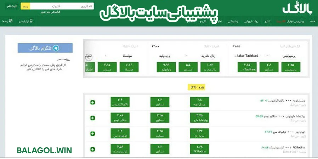Screen dimensions: 318x159
Task: Bet on ناگویا گرامپوس at ۳.۶
Action: click(x=120, y=102)
